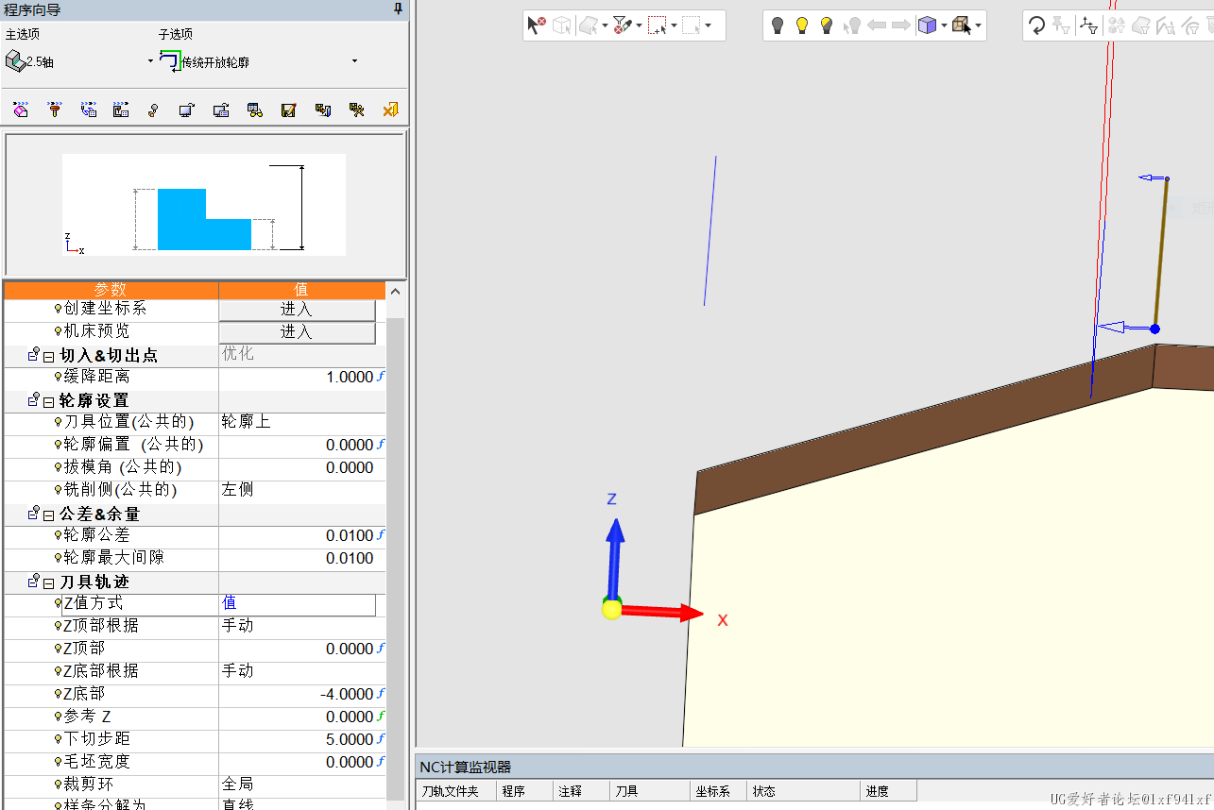The image size is (1214, 810).
Task: Select the 铣削侧 value 左侧
Action: [x=238, y=490]
